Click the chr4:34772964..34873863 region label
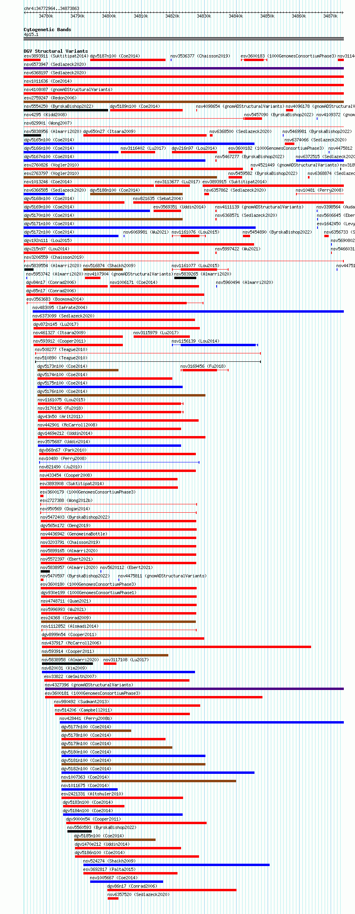 (x=51, y=8)
